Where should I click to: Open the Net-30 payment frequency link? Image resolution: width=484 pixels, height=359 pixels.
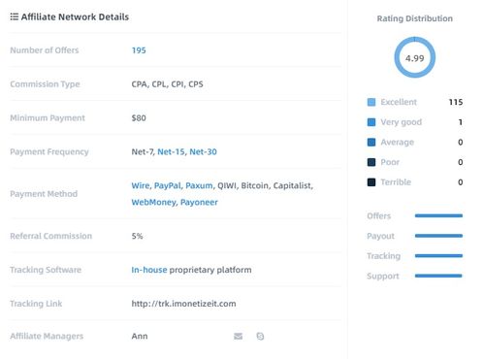point(203,151)
